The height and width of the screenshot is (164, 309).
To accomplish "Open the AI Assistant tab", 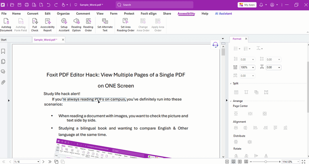I will (224, 14).
